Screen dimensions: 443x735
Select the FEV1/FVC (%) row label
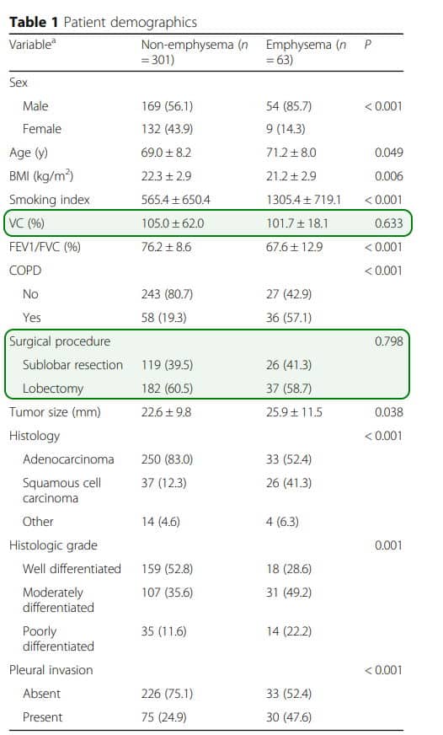tap(45, 247)
